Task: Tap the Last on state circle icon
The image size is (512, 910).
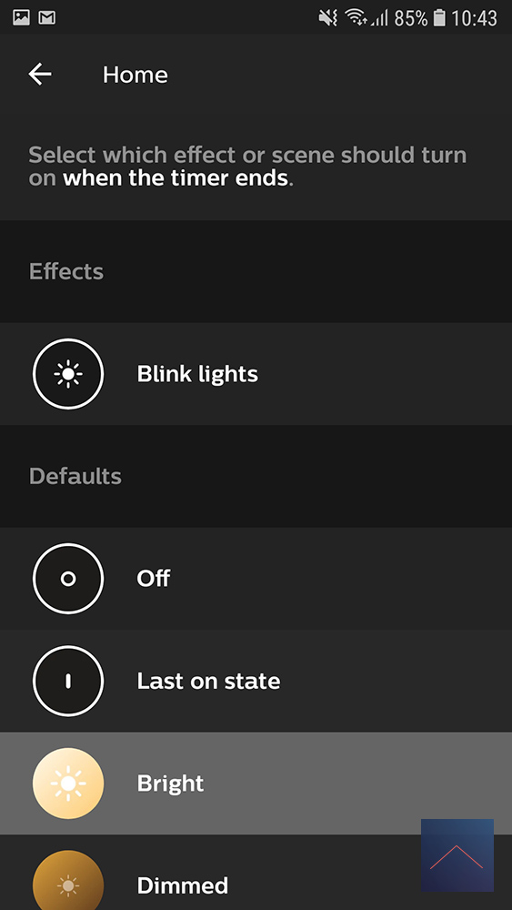Action: tap(68, 681)
